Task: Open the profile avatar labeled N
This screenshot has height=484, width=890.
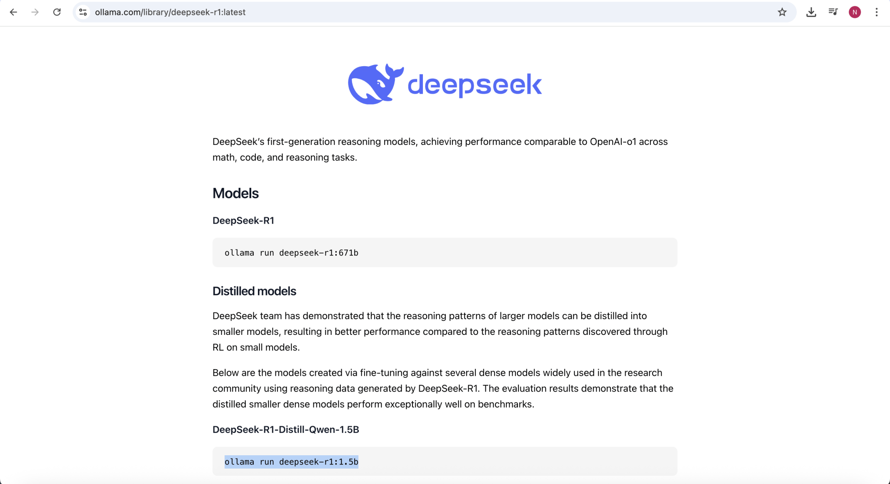Action: (x=855, y=12)
